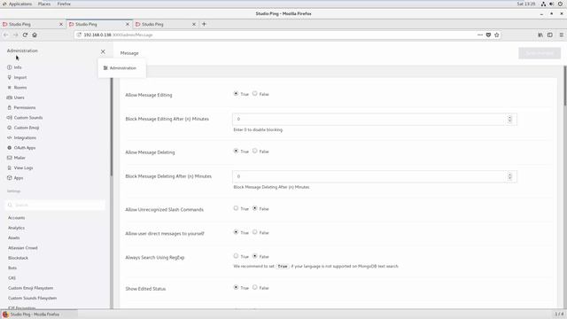Image resolution: width=567 pixels, height=319 pixels.
Task: Open the Apps admin section
Action: (15, 178)
